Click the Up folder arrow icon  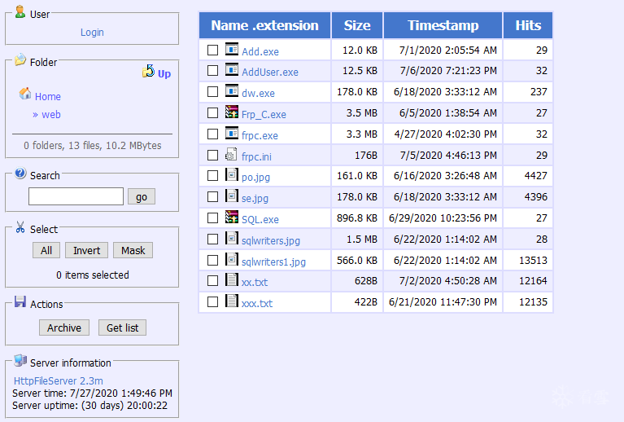click(x=148, y=72)
